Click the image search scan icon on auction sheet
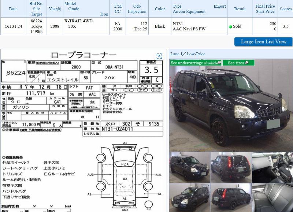Viewport: 293px width, 212px height. pyautogui.click(x=159, y=56)
